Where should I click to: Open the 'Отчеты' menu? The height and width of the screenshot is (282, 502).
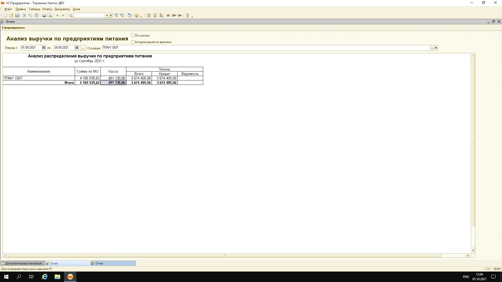[x=47, y=9]
